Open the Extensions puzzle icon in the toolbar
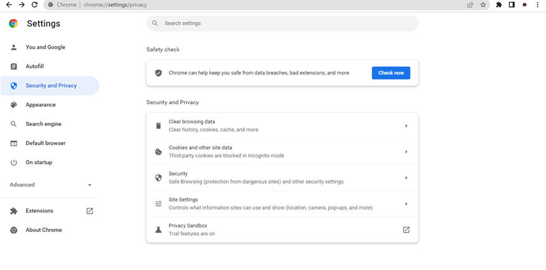 pyautogui.click(x=498, y=5)
